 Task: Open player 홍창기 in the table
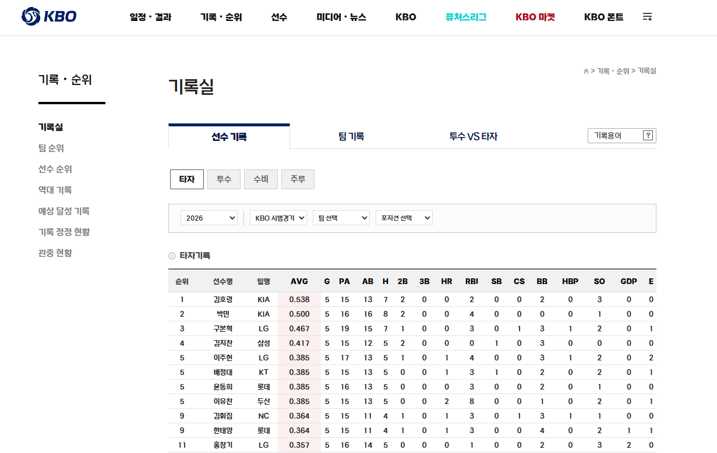(222, 445)
